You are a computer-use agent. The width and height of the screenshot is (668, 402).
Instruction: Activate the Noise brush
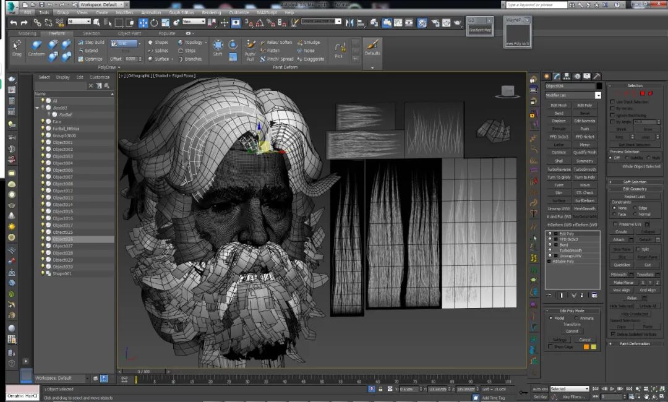tap(306, 50)
